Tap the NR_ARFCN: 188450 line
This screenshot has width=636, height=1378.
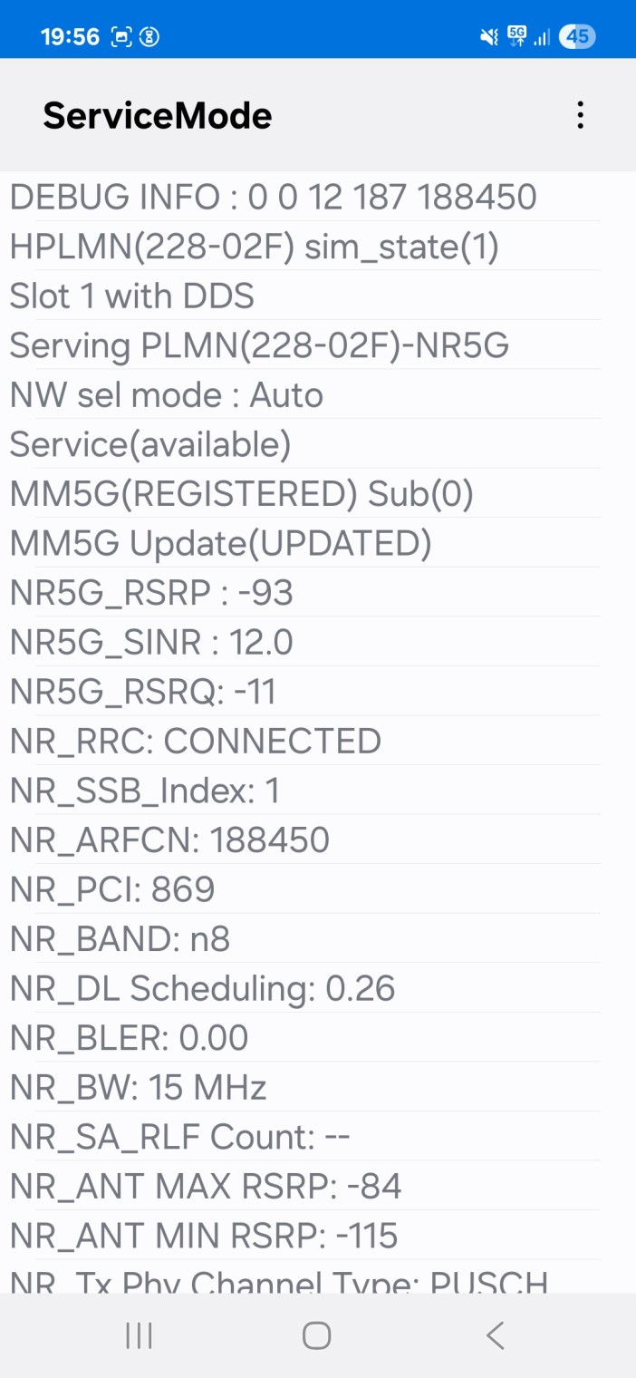click(x=169, y=840)
